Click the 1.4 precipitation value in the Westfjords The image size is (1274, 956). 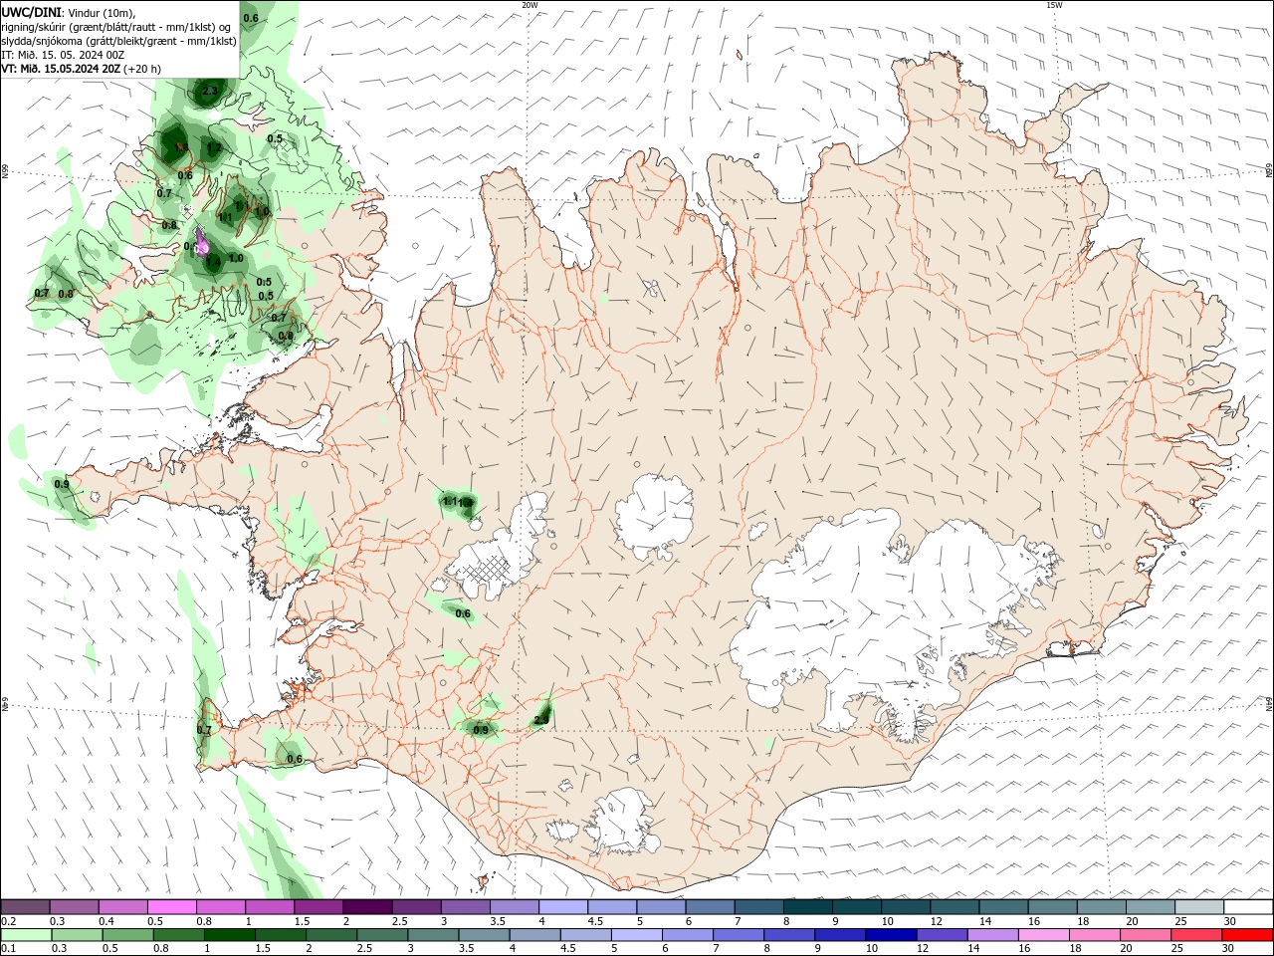click(213, 261)
